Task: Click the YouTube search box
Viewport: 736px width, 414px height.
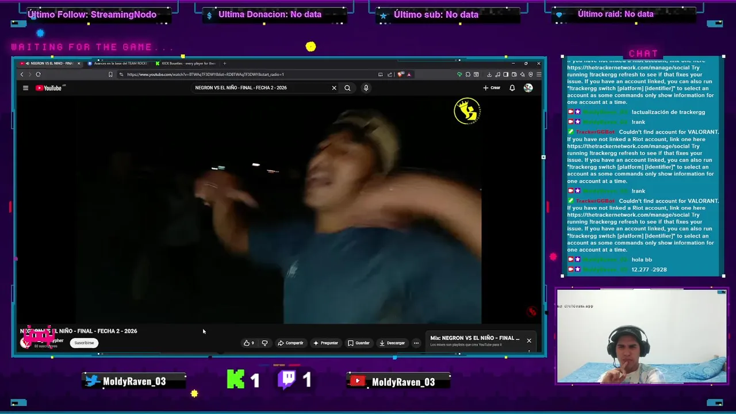Action: tap(262, 88)
